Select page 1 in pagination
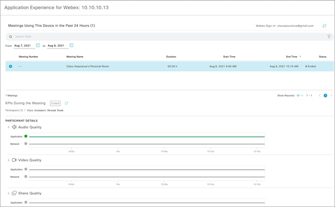Image resolution: width=335 pixels, height=207 pixels. tap(325, 95)
